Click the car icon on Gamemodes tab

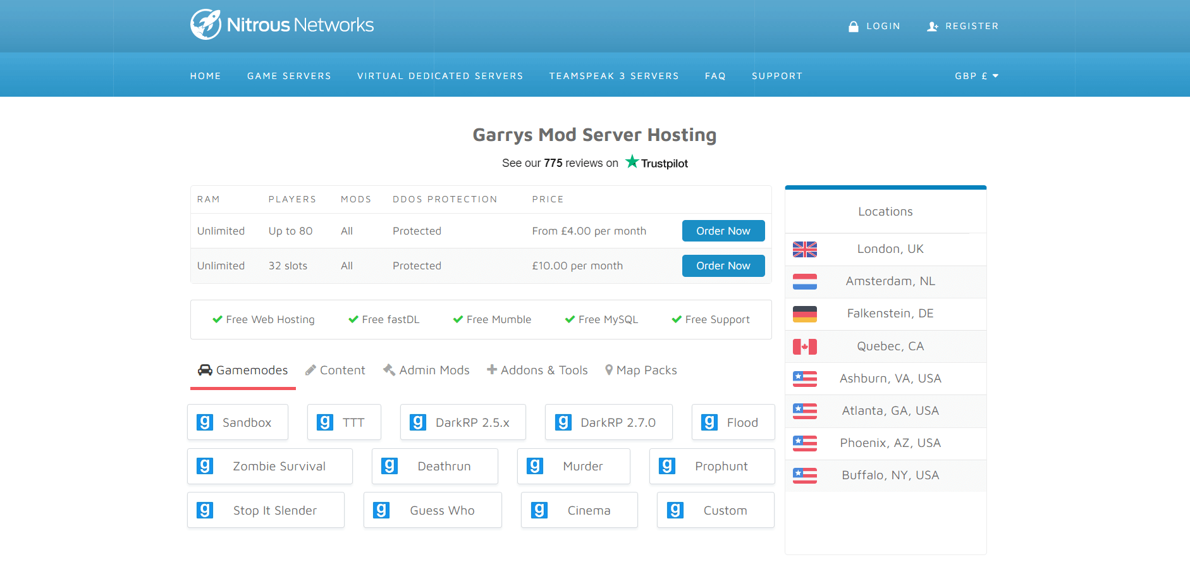[205, 370]
